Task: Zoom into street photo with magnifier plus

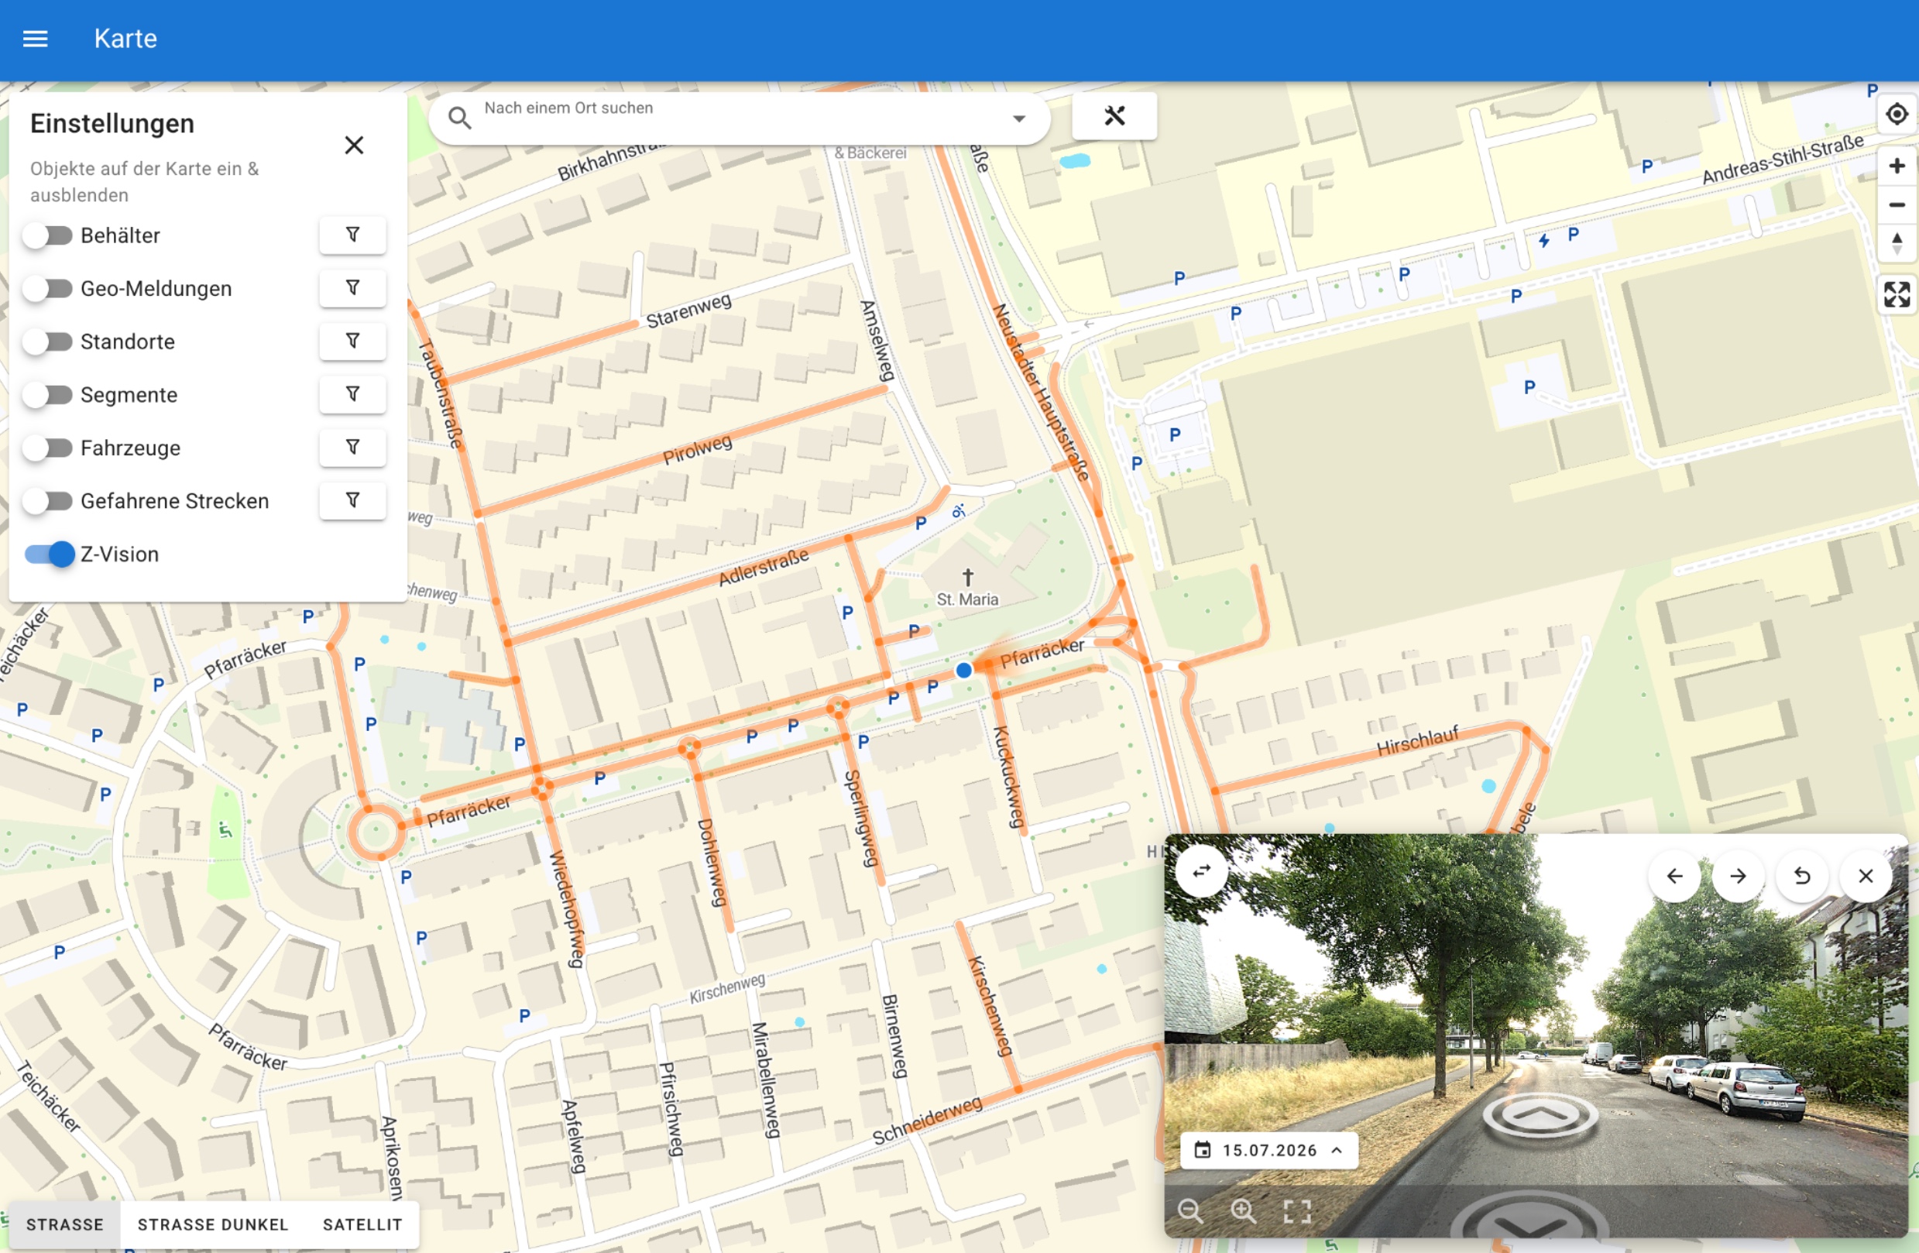Action: coord(1242,1211)
